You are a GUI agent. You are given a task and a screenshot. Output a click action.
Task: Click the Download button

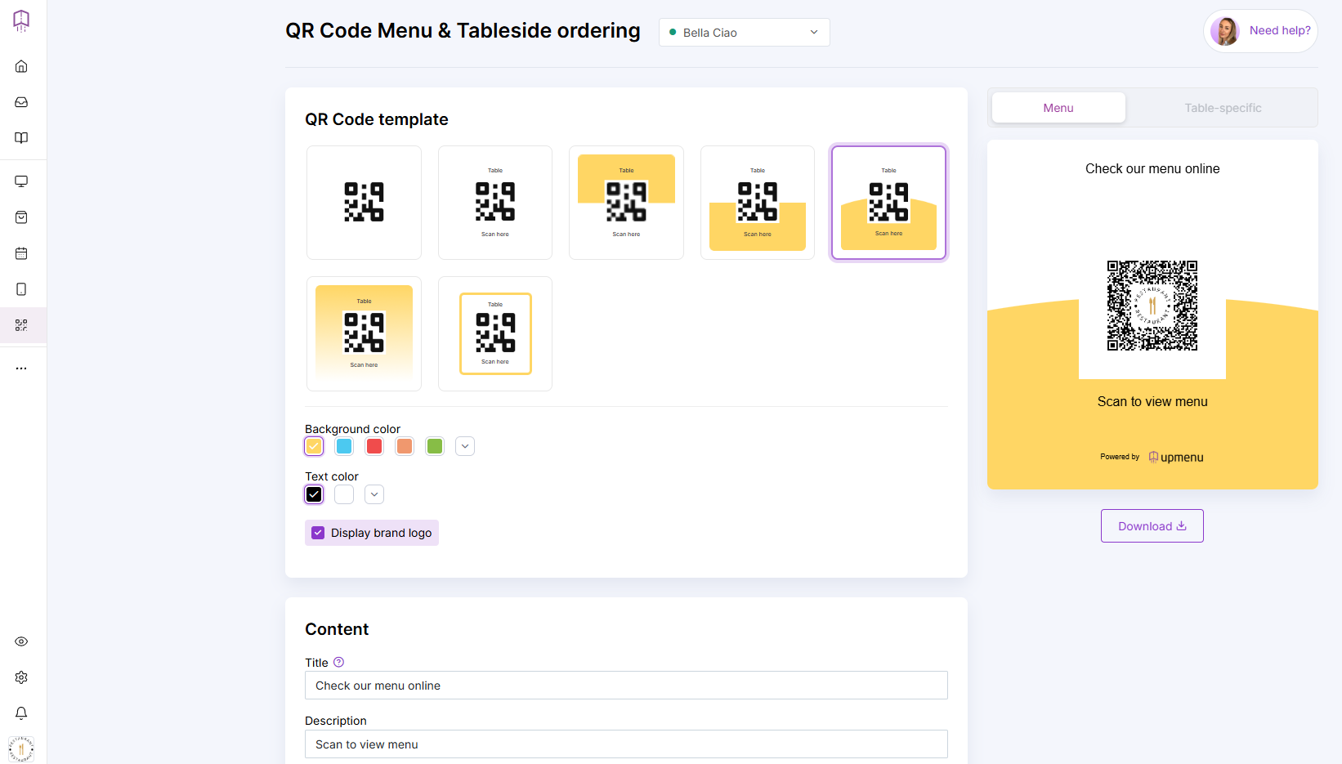1152,526
